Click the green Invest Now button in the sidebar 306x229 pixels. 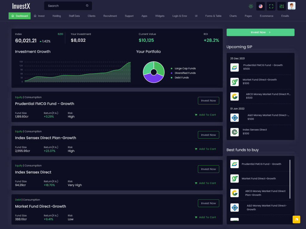260,32
